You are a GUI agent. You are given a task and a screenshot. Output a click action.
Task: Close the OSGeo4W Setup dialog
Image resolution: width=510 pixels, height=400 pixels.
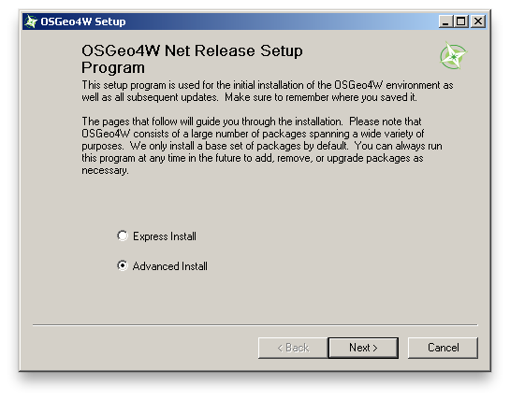coord(478,21)
